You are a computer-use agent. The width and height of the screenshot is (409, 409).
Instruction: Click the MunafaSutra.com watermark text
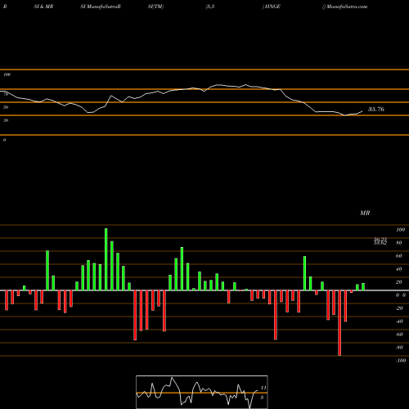pos(346,7)
